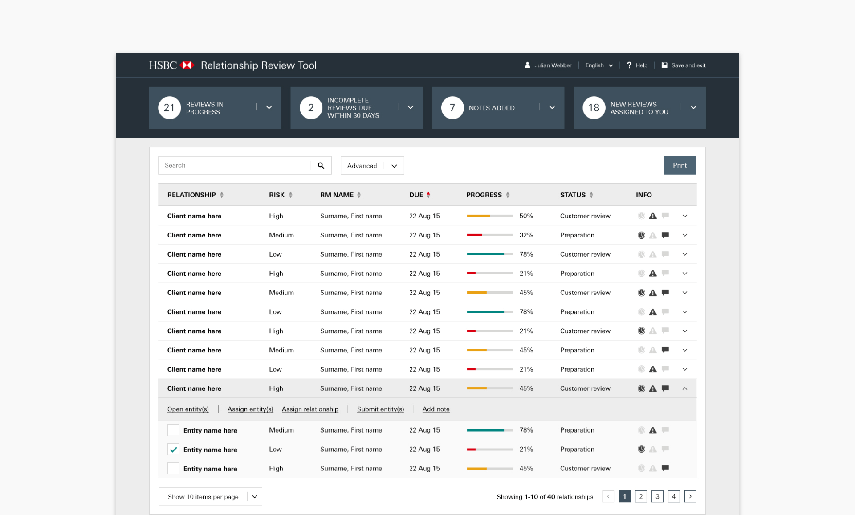The height and width of the screenshot is (515, 855).
Task: Expand the Reviews in Progress card
Action: tap(269, 107)
